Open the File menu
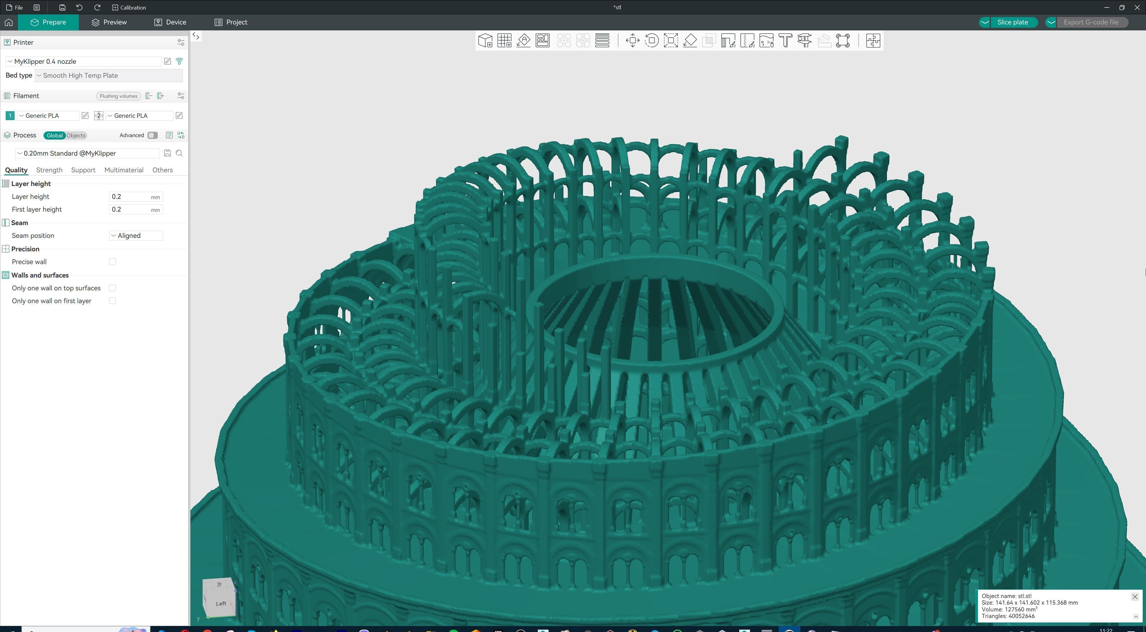The image size is (1146, 632). coord(15,7)
